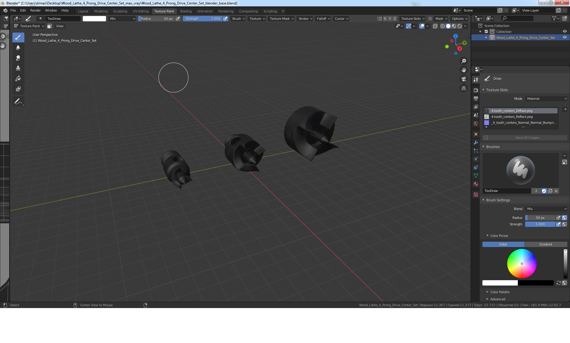Viewport: 570px width, 343px height.
Task: Expand the Advanced section
Action: (x=498, y=299)
